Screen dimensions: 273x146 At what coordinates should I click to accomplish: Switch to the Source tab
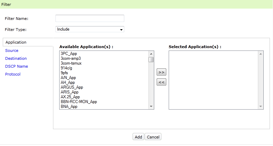click(12, 50)
